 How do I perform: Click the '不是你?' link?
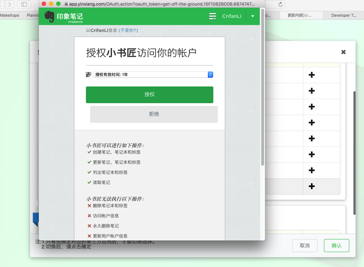pos(128,30)
